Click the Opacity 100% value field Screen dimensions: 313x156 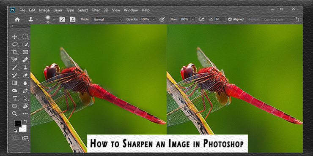145,19
